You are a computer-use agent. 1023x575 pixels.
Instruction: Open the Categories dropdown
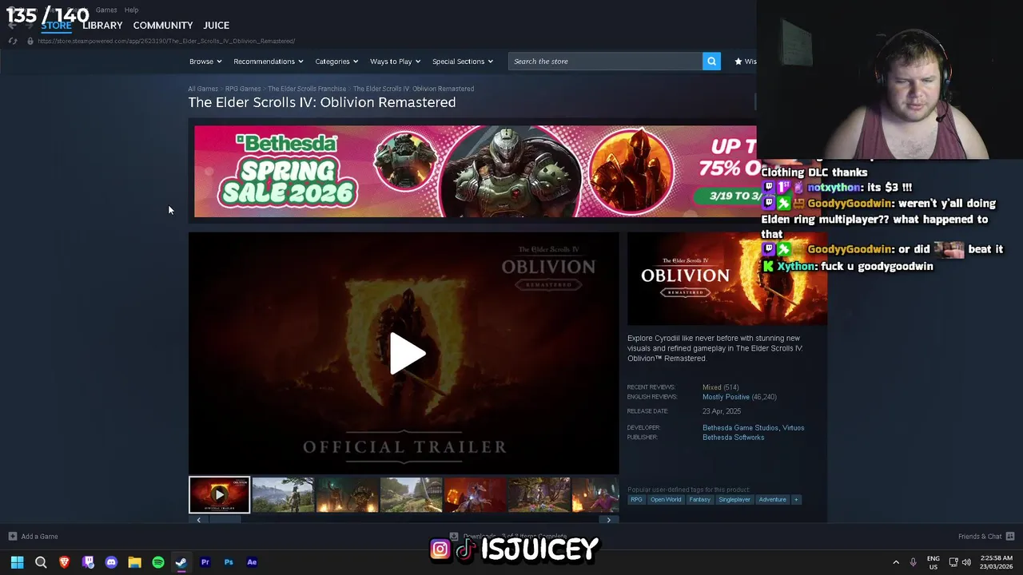pos(336,61)
